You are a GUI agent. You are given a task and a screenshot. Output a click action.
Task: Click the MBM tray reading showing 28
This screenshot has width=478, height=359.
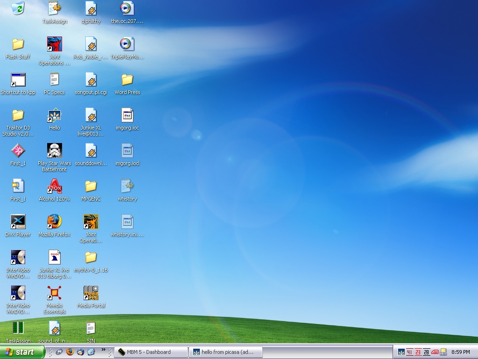click(426, 352)
